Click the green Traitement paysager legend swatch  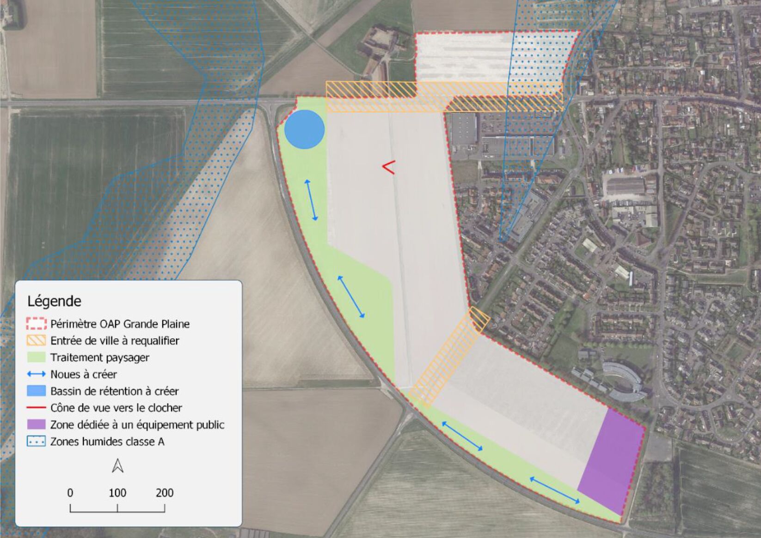click(x=36, y=357)
